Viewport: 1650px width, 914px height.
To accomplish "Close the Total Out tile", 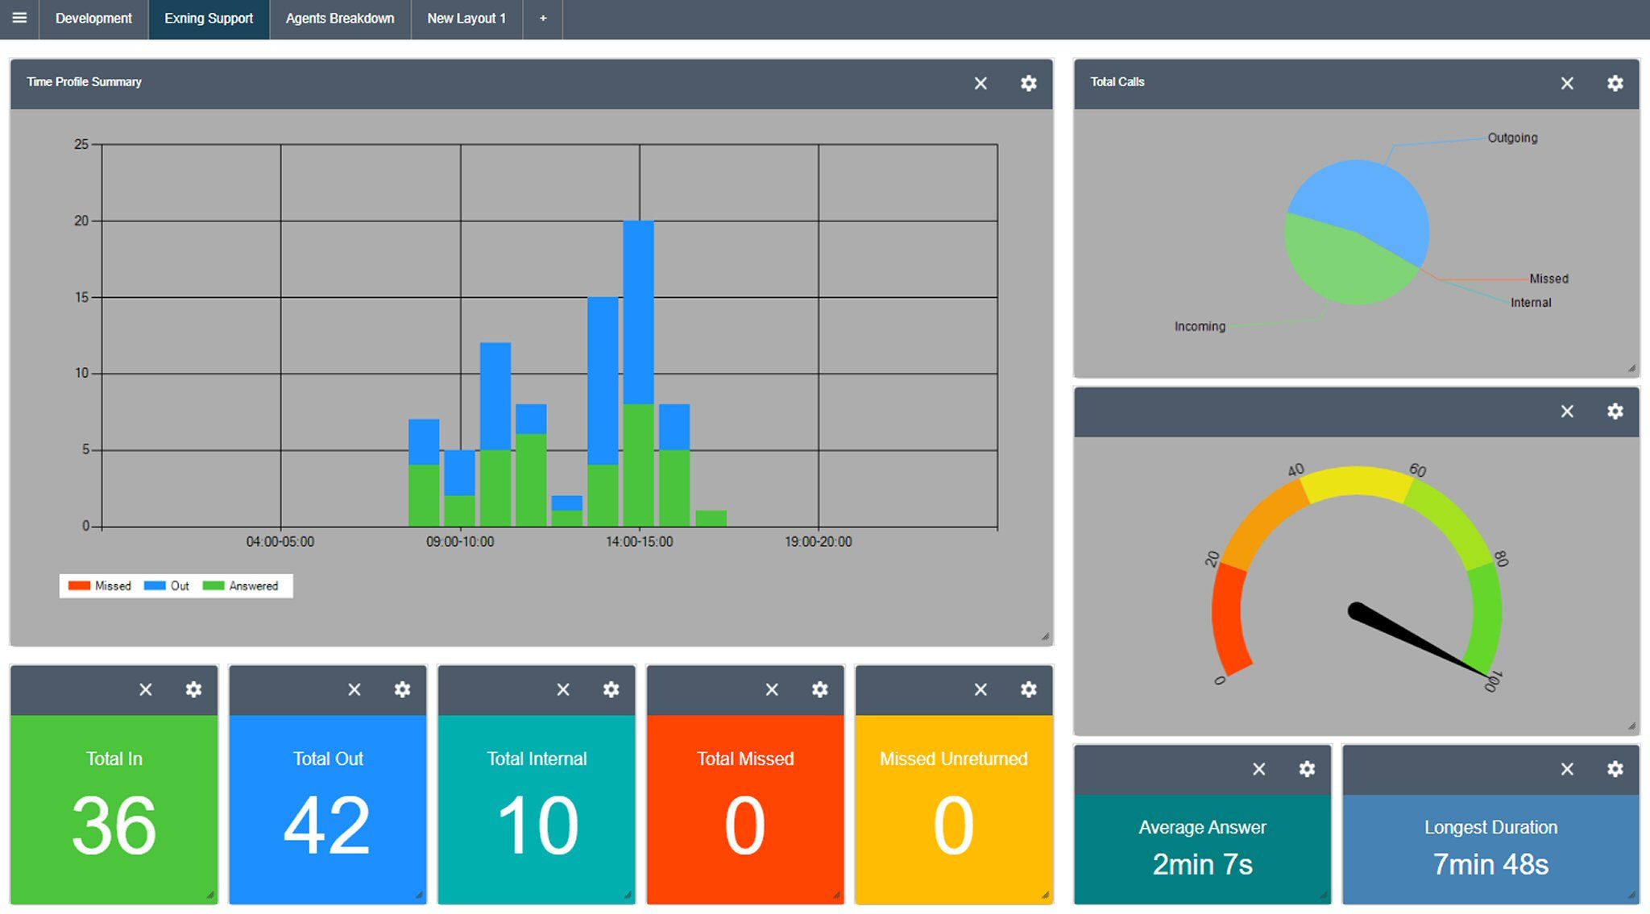I will (354, 689).
